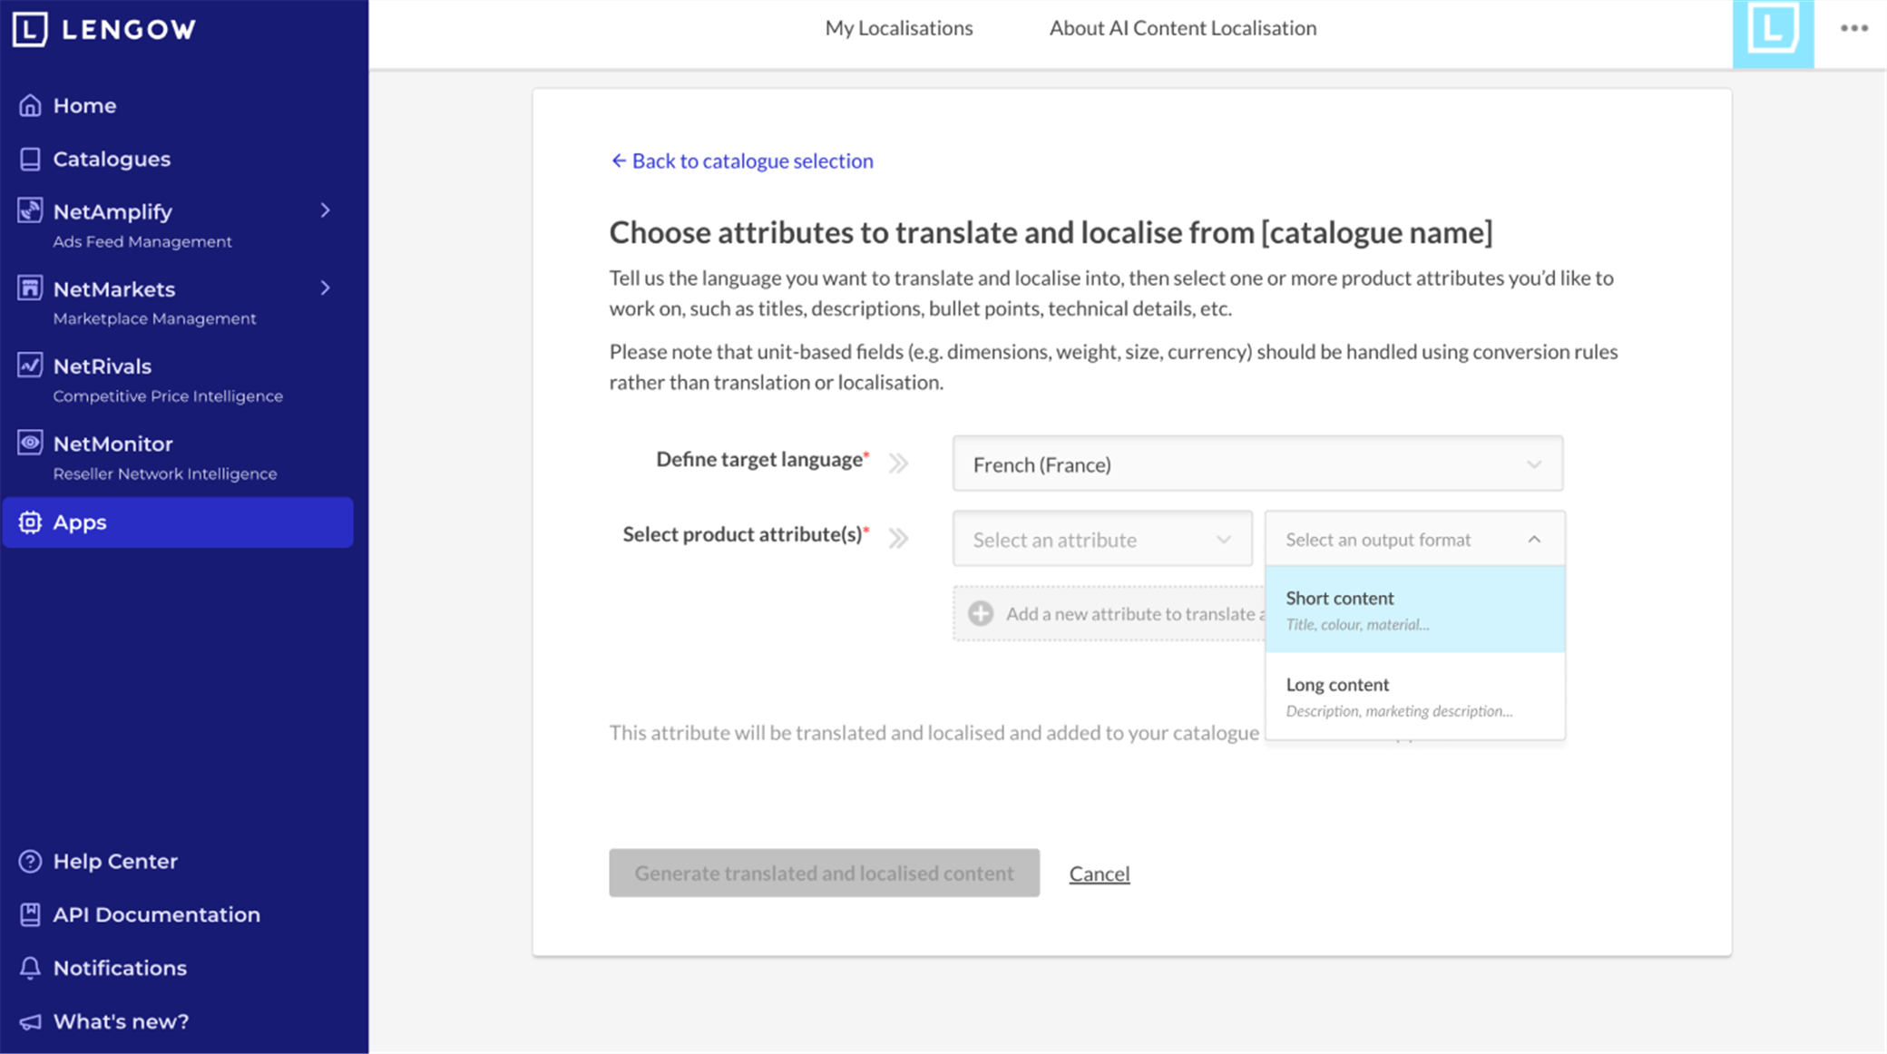
Task: Click the Notifications bell icon
Action: tap(30, 968)
